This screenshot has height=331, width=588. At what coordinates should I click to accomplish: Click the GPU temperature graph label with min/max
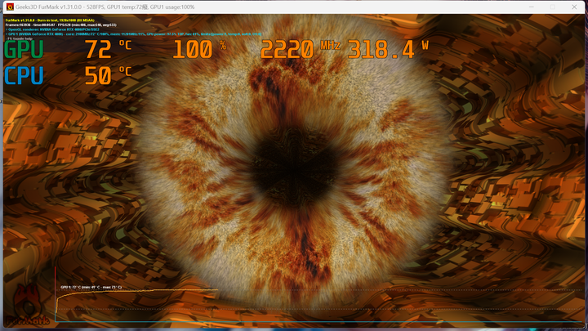point(91,287)
